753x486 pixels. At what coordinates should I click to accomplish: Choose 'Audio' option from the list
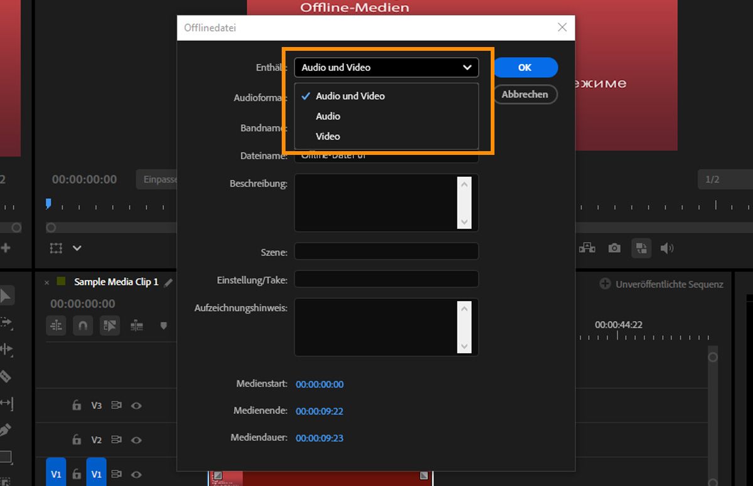pos(387,116)
